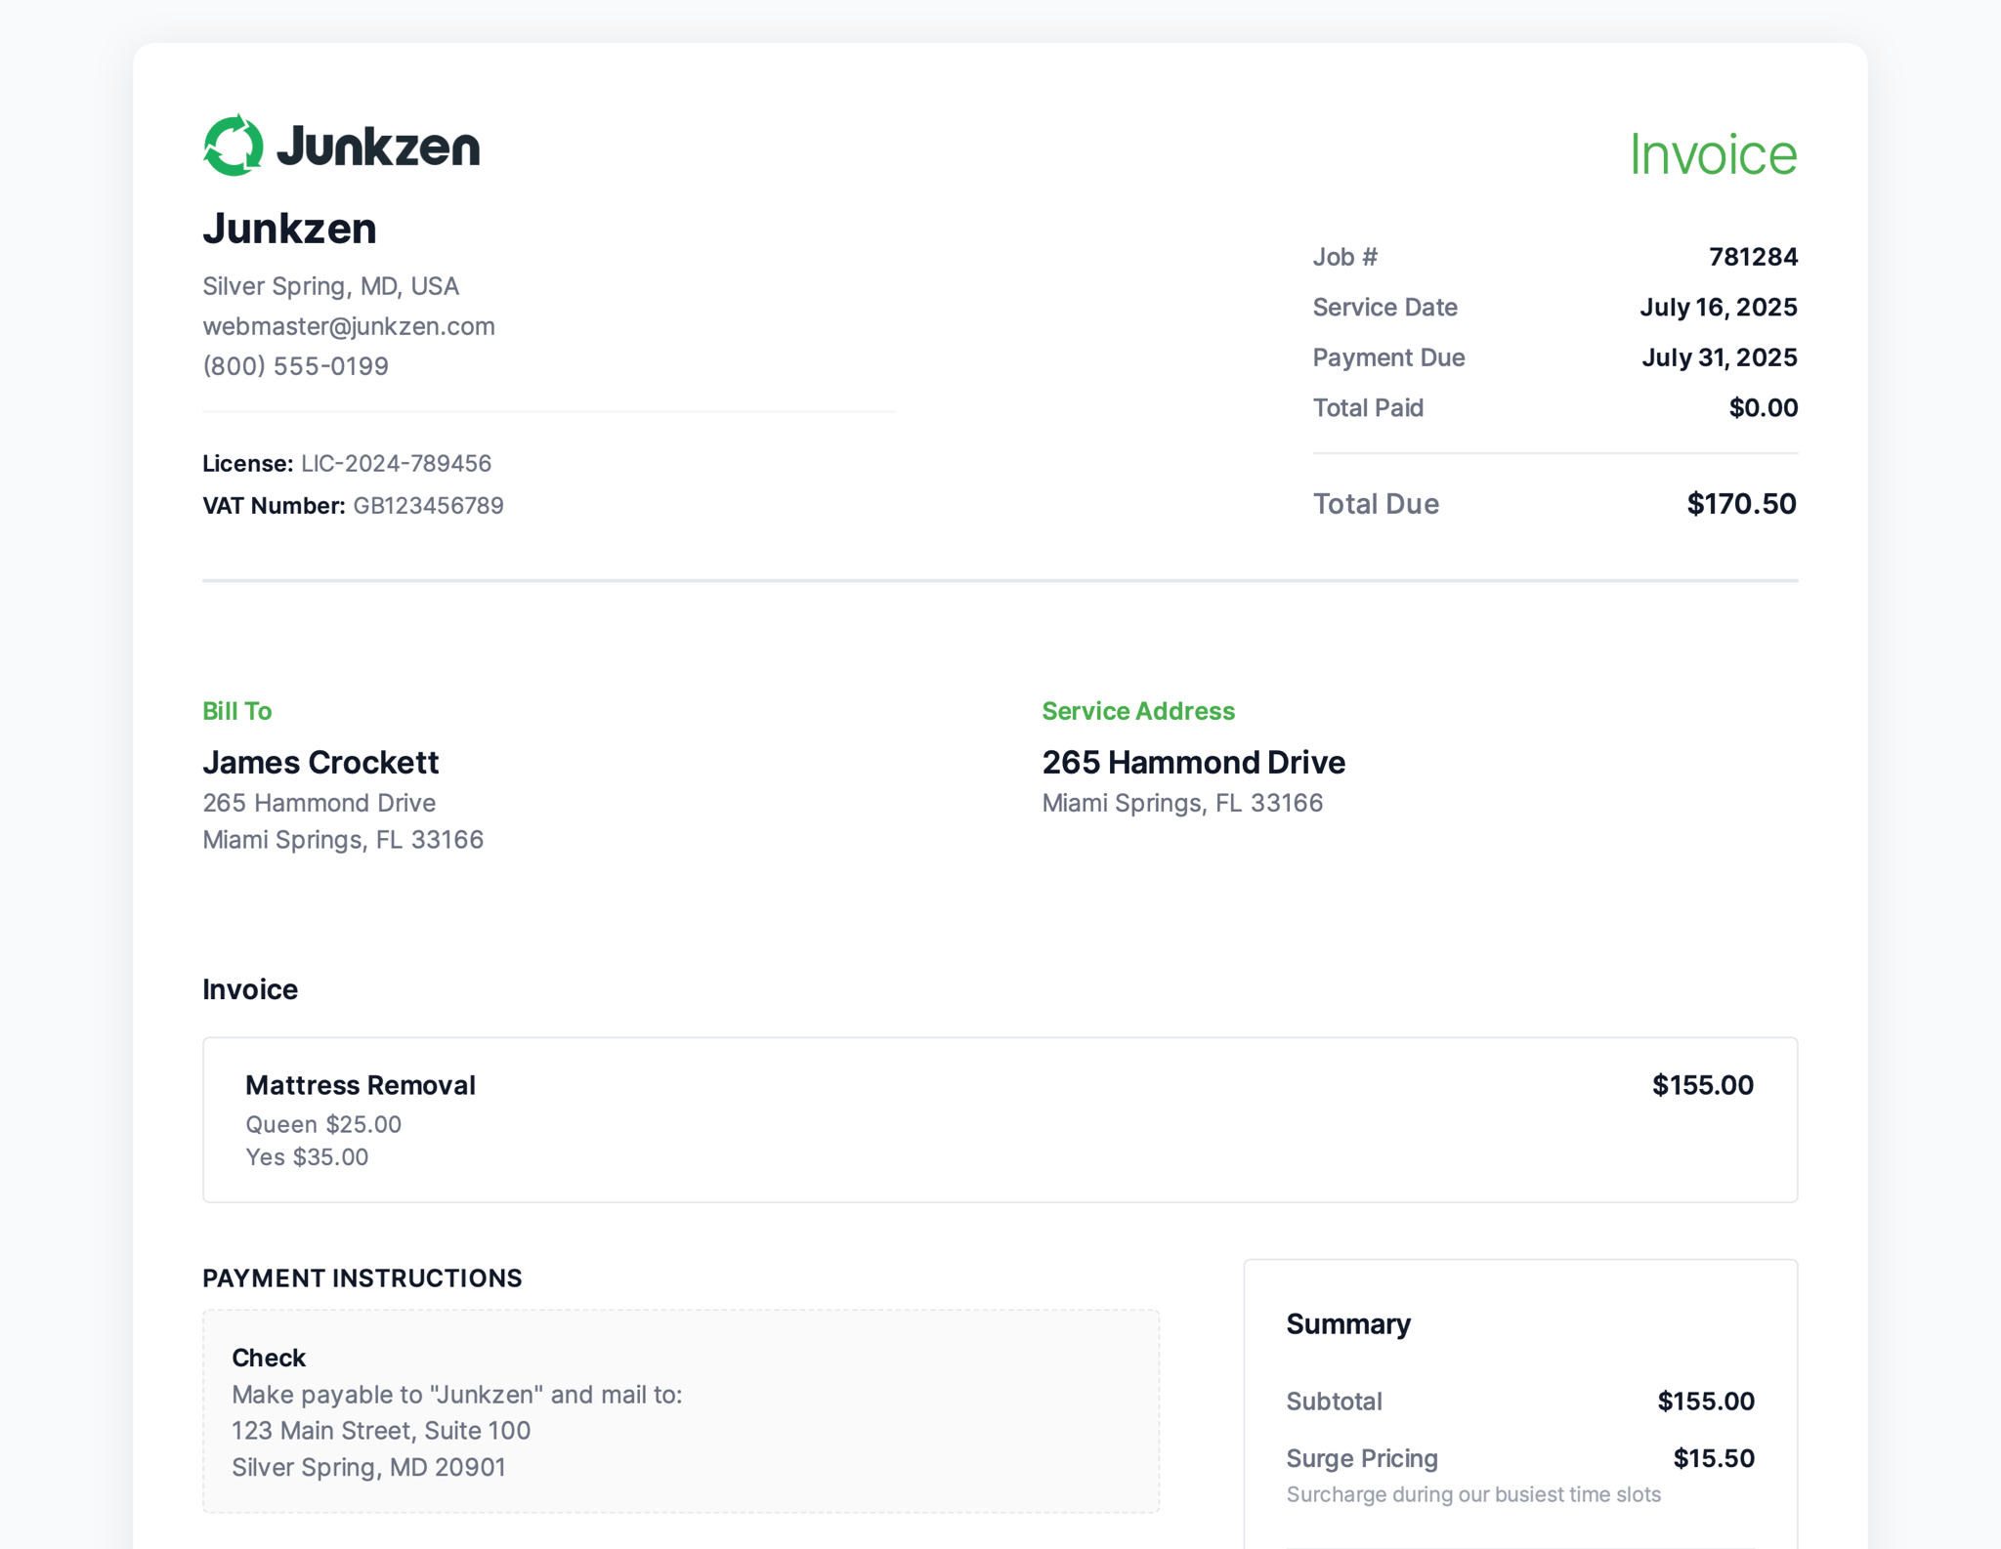
Task: Click the VAT number GB123456789
Action: point(428,506)
